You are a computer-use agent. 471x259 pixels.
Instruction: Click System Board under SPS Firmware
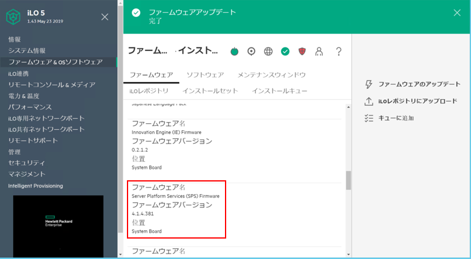click(x=147, y=231)
